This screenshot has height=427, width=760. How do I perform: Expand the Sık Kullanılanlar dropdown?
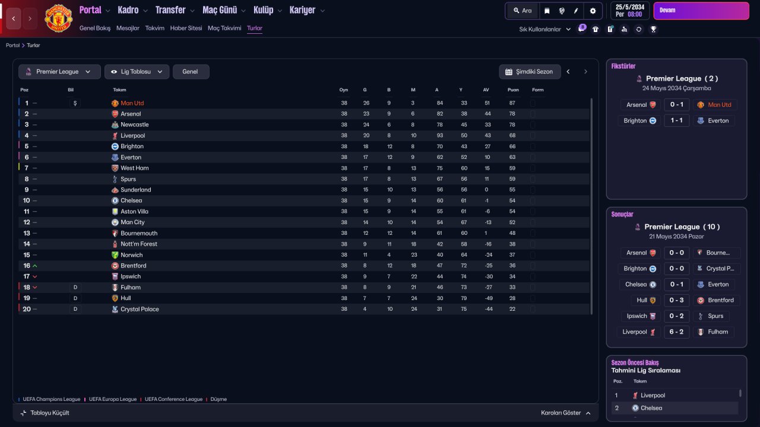[544, 29]
